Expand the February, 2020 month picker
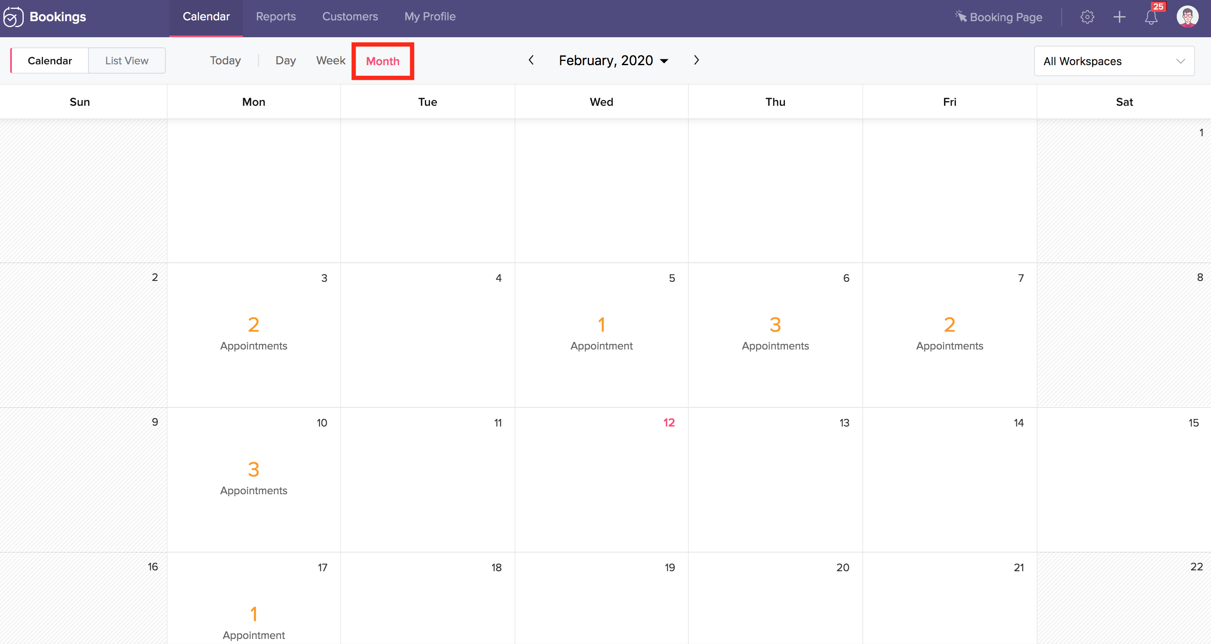 click(613, 61)
